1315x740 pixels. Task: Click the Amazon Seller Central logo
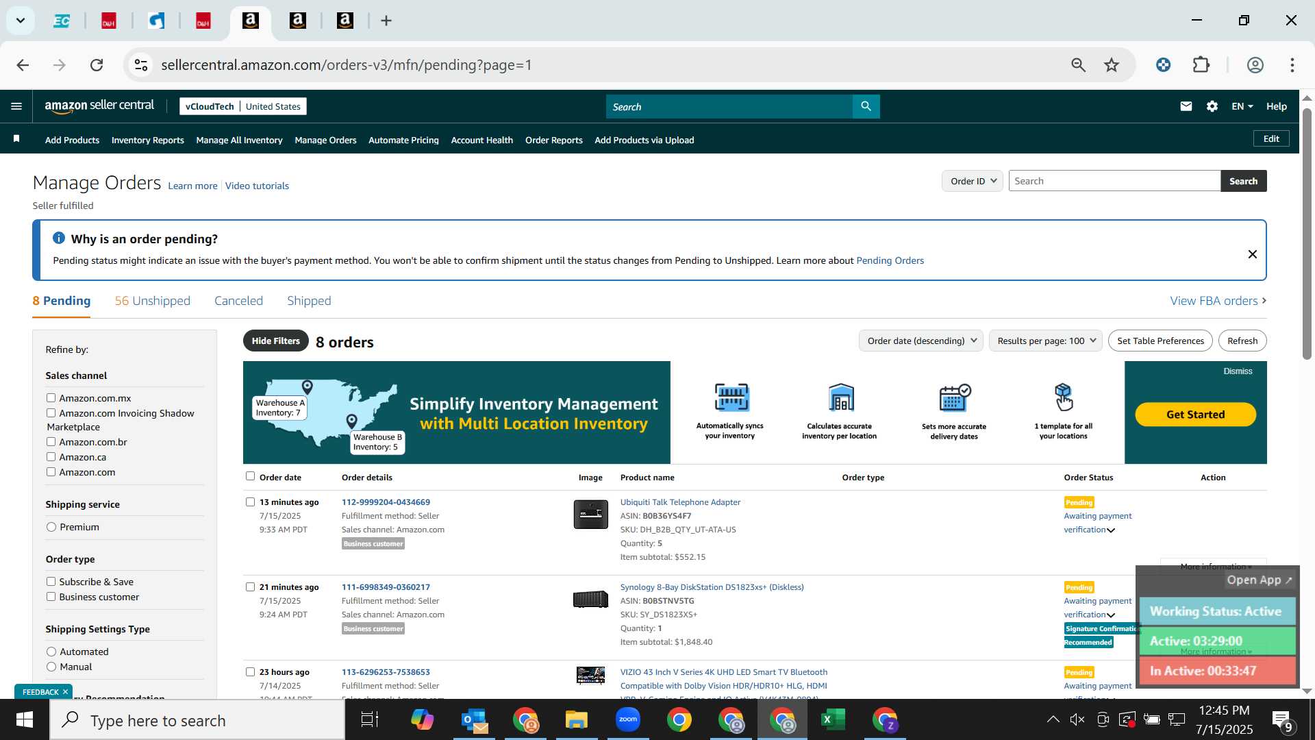(99, 106)
